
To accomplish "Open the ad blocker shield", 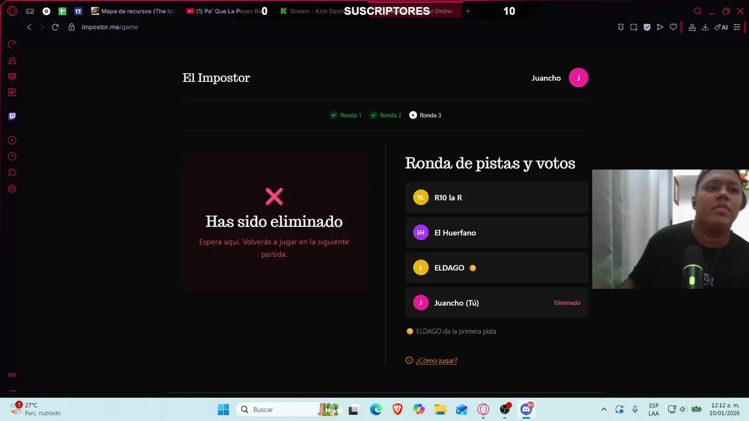I will 647,27.
